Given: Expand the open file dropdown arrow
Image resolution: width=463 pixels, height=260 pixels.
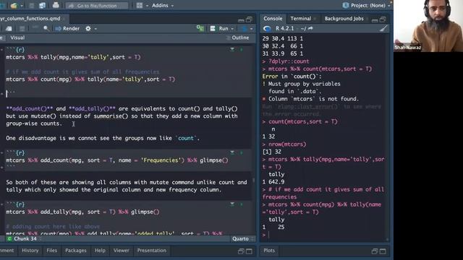Looking at the screenshot, I should point(22,6).
